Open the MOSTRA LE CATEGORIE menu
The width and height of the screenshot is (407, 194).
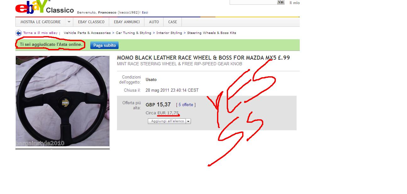[x=41, y=22]
